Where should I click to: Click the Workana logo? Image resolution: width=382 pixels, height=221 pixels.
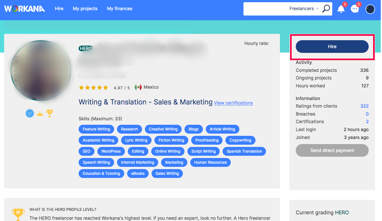coord(25,9)
